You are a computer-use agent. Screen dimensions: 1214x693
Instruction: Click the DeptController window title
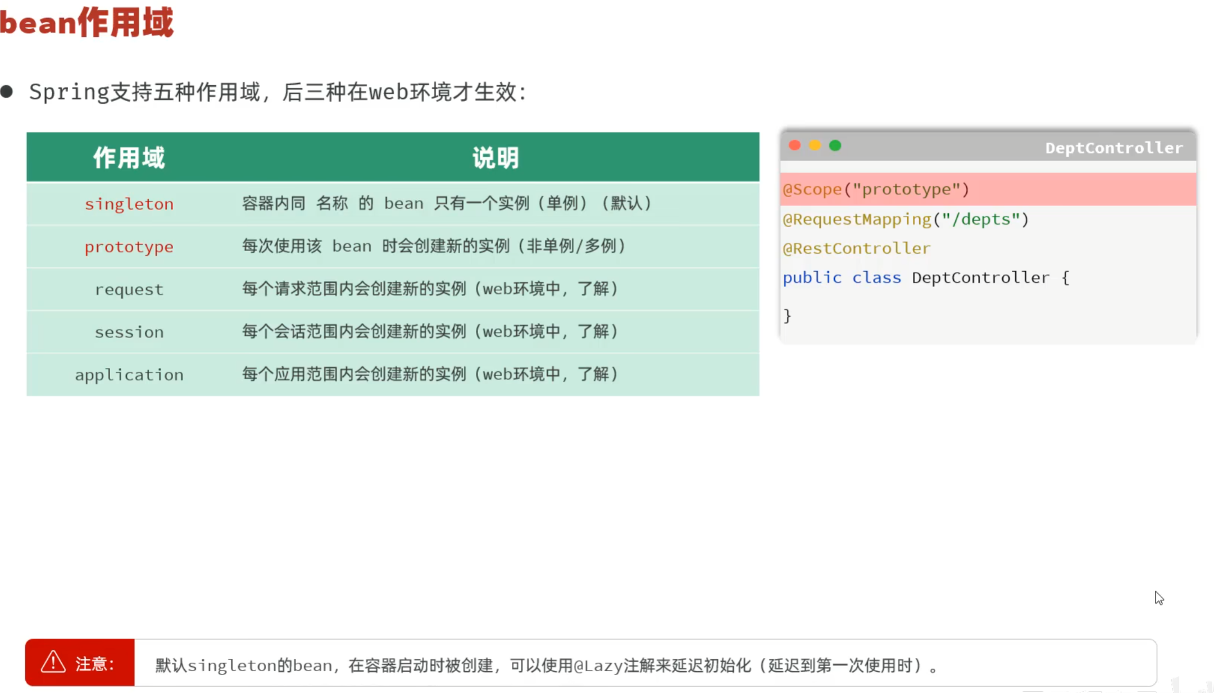point(1113,148)
